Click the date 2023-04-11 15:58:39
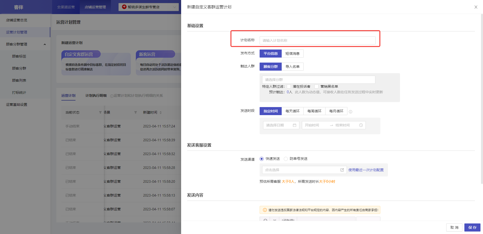This screenshot has width=483, height=234. coord(159,140)
